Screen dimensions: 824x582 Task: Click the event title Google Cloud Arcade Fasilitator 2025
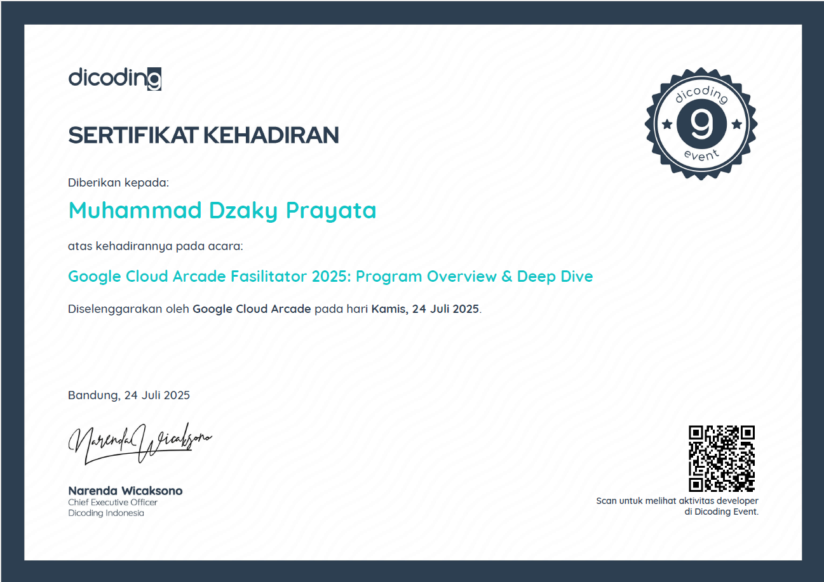330,277
